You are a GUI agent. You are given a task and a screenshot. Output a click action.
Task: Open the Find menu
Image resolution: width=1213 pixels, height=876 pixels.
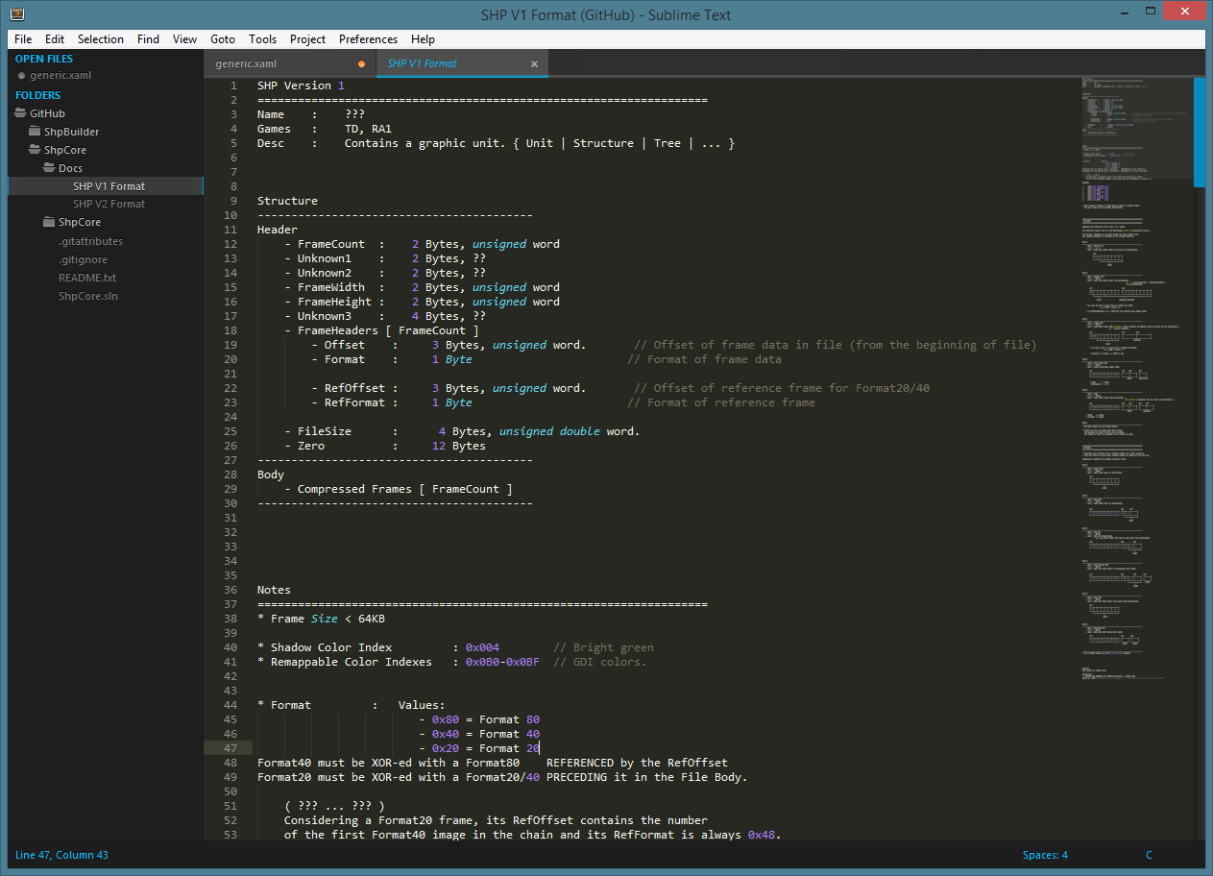[x=148, y=39]
